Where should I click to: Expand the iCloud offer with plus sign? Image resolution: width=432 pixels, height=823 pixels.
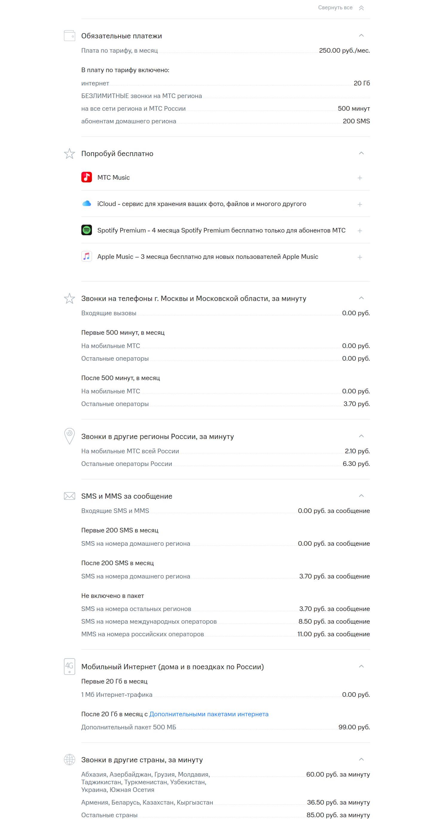(x=360, y=204)
